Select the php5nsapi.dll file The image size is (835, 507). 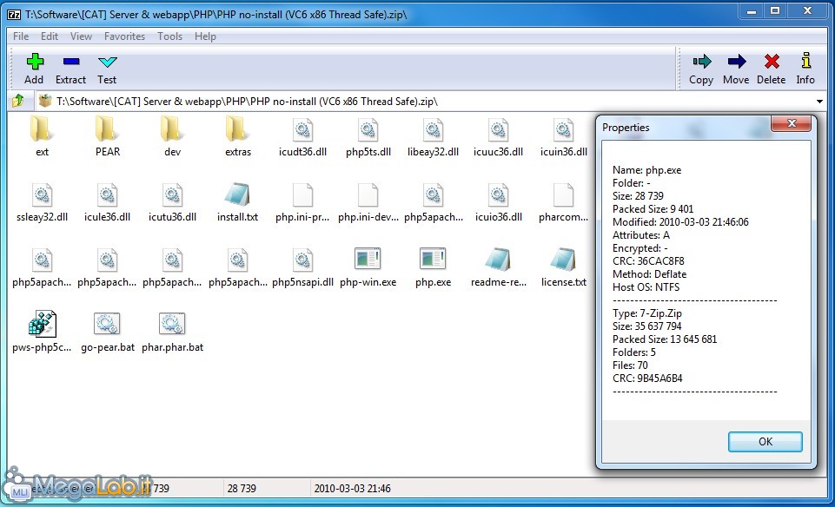coord(302,267)
